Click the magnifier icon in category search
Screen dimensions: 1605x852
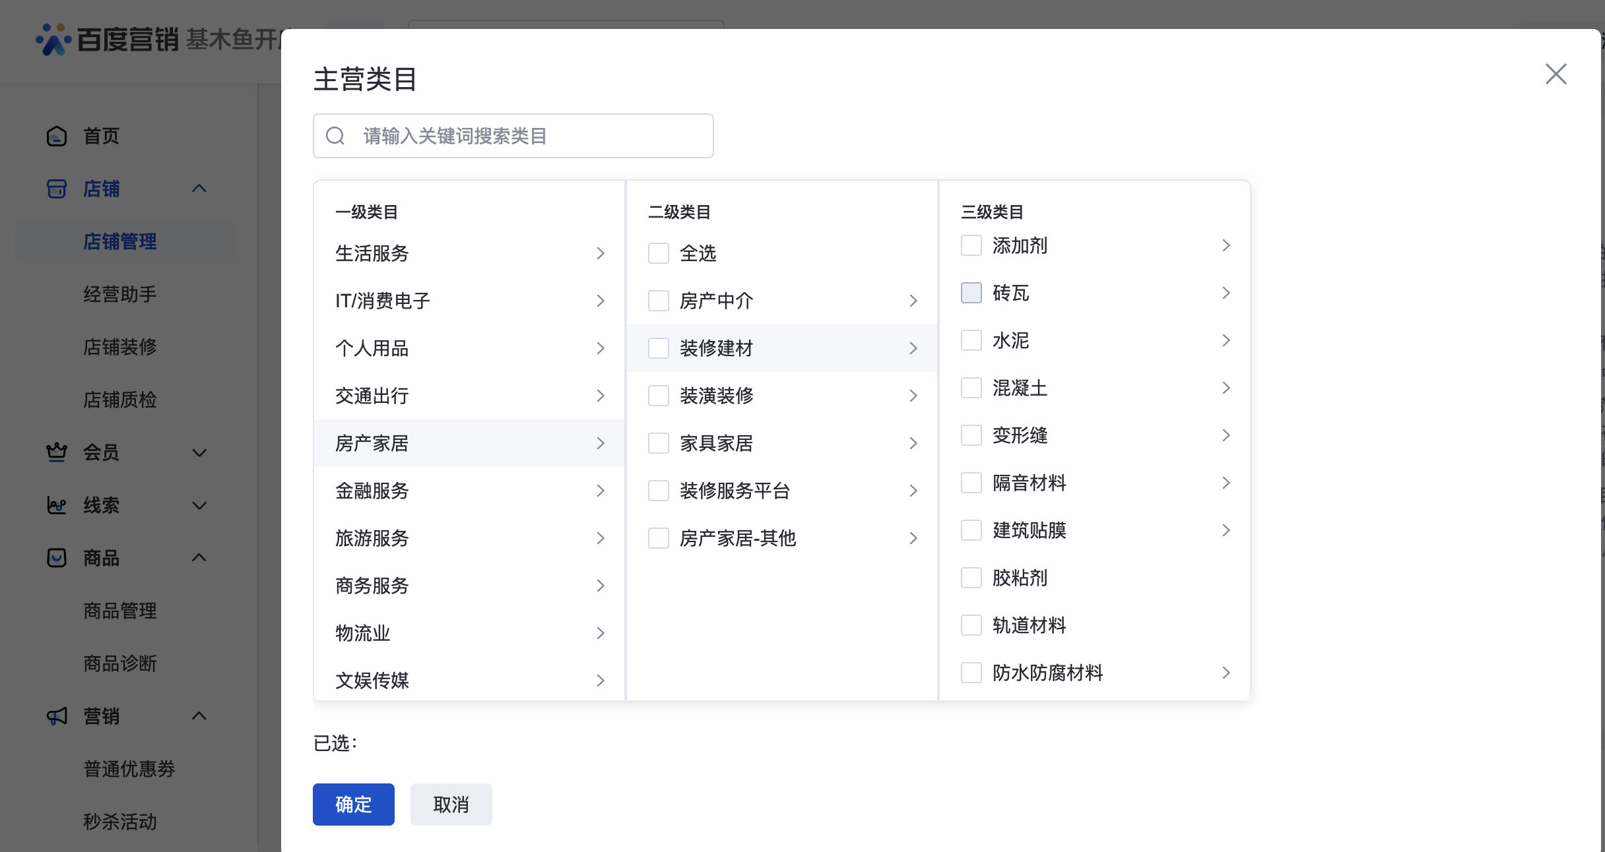point(335,136)
